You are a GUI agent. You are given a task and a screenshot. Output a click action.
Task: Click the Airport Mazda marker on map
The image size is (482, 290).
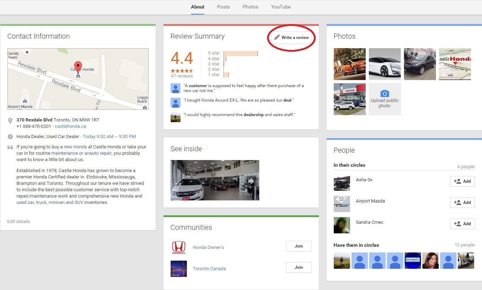[24, 101]
